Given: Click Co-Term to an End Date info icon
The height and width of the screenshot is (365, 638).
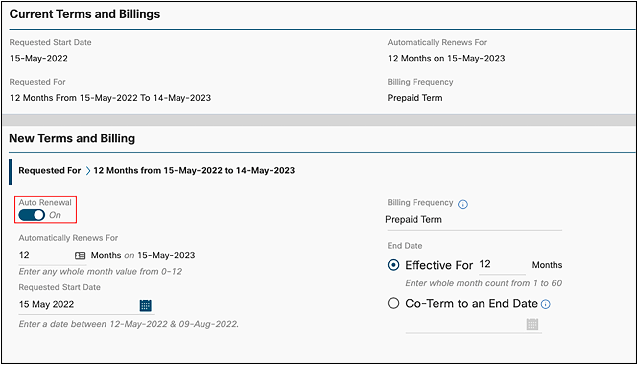Looking at the screenshot, I should click(x=546, y=304).
